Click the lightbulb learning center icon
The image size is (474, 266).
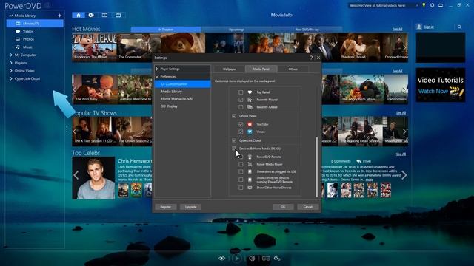coord(424,5)
